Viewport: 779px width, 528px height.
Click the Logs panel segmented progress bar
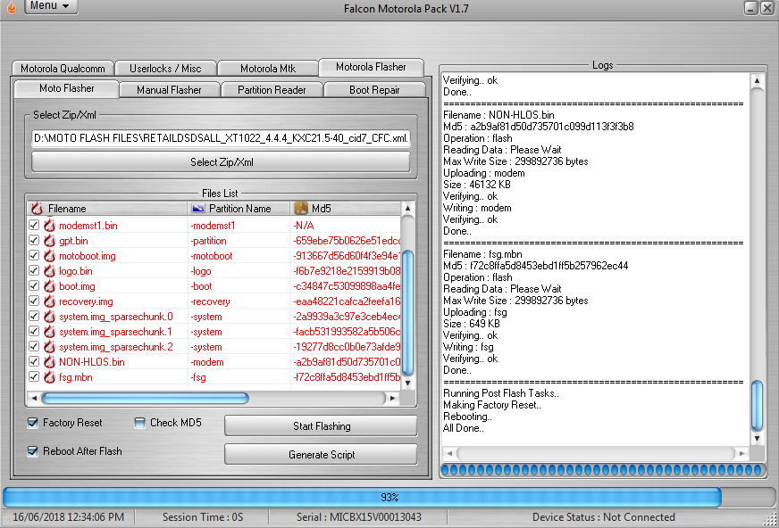pos(603,470)
